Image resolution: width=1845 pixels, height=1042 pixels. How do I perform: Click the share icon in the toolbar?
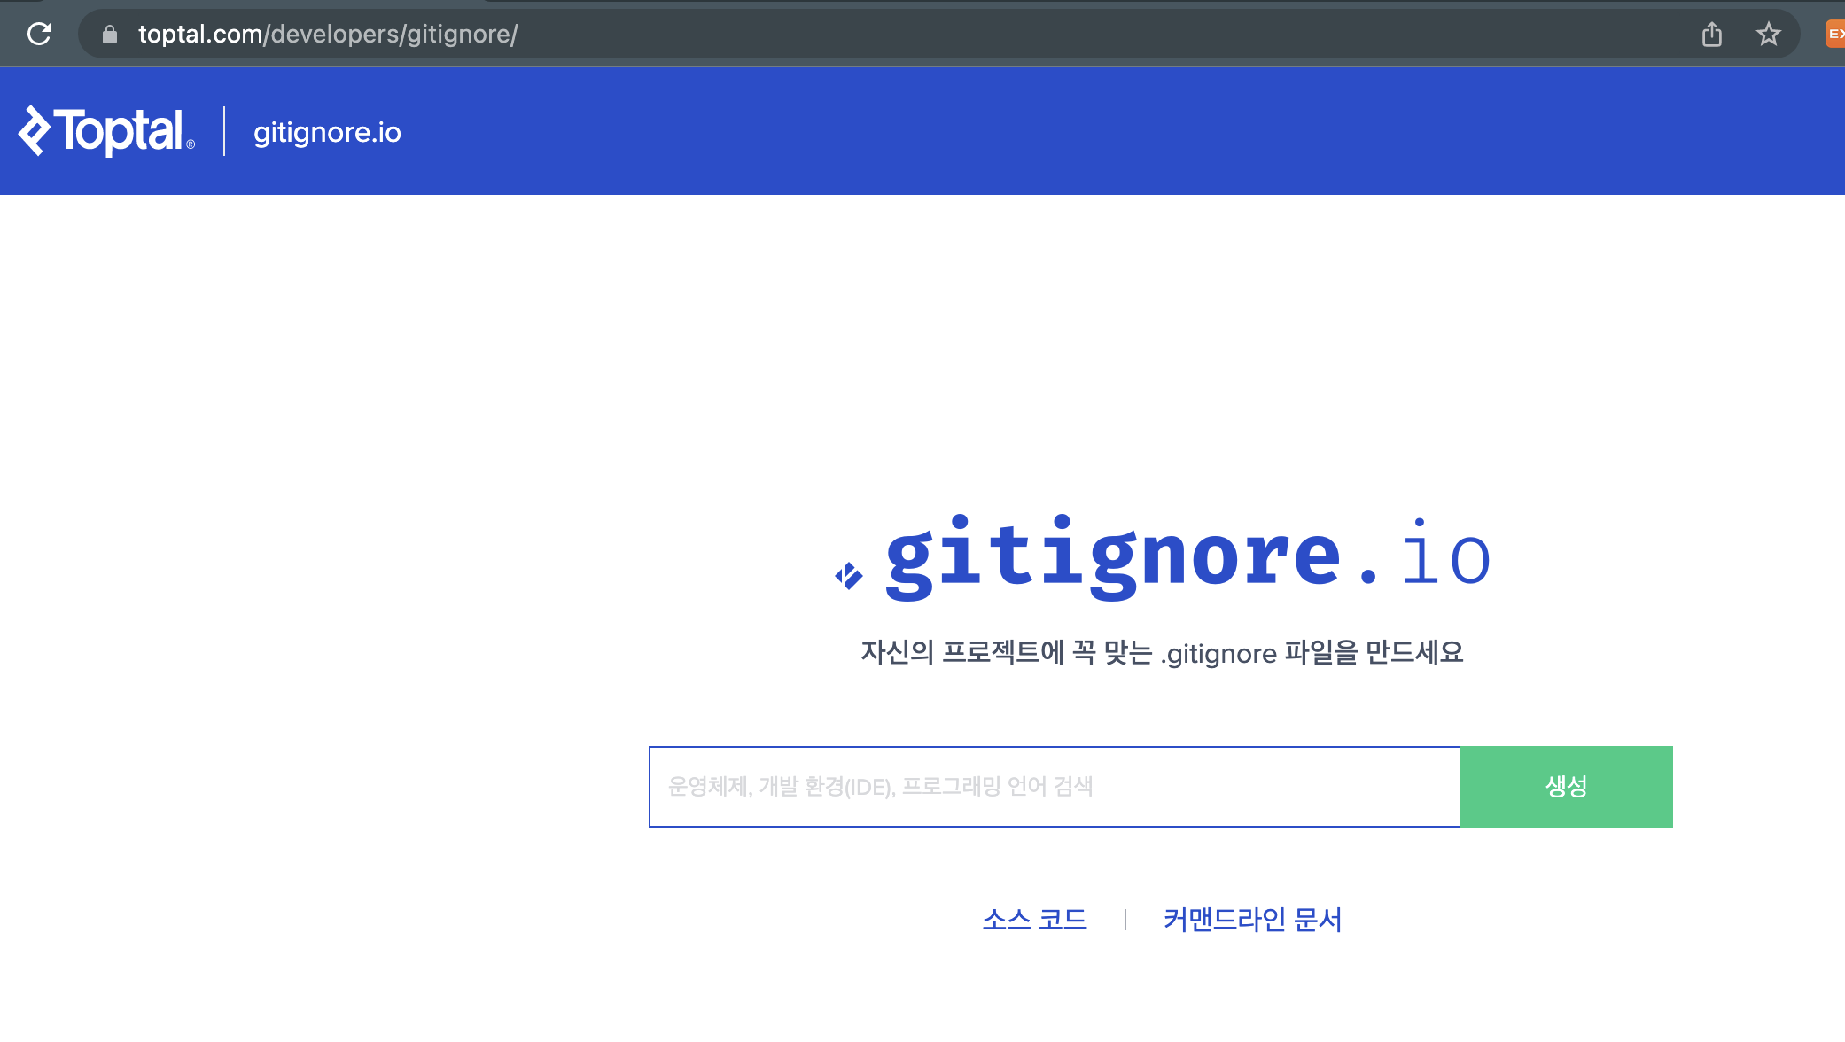click(x=1712, y=35)
